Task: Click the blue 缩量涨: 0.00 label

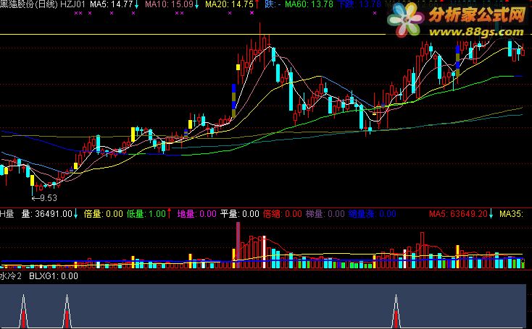Action: (373, 213)
